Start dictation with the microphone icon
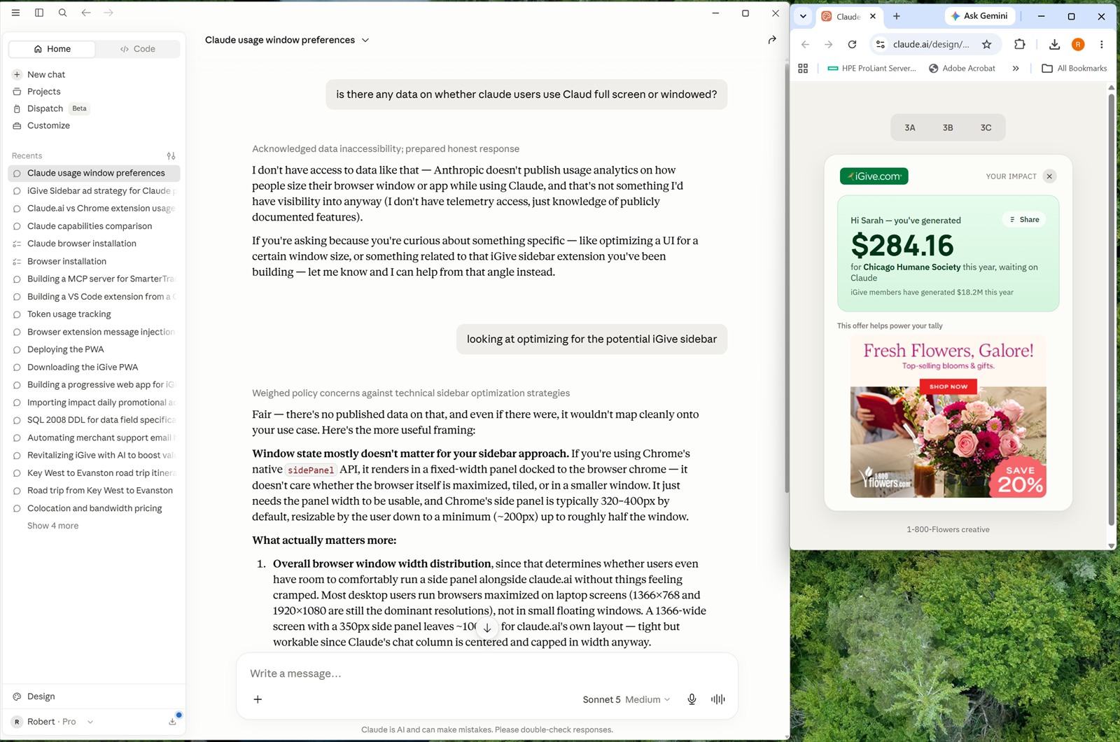The width and height of the screenshot is (1120, 742). tap(692, 699)
